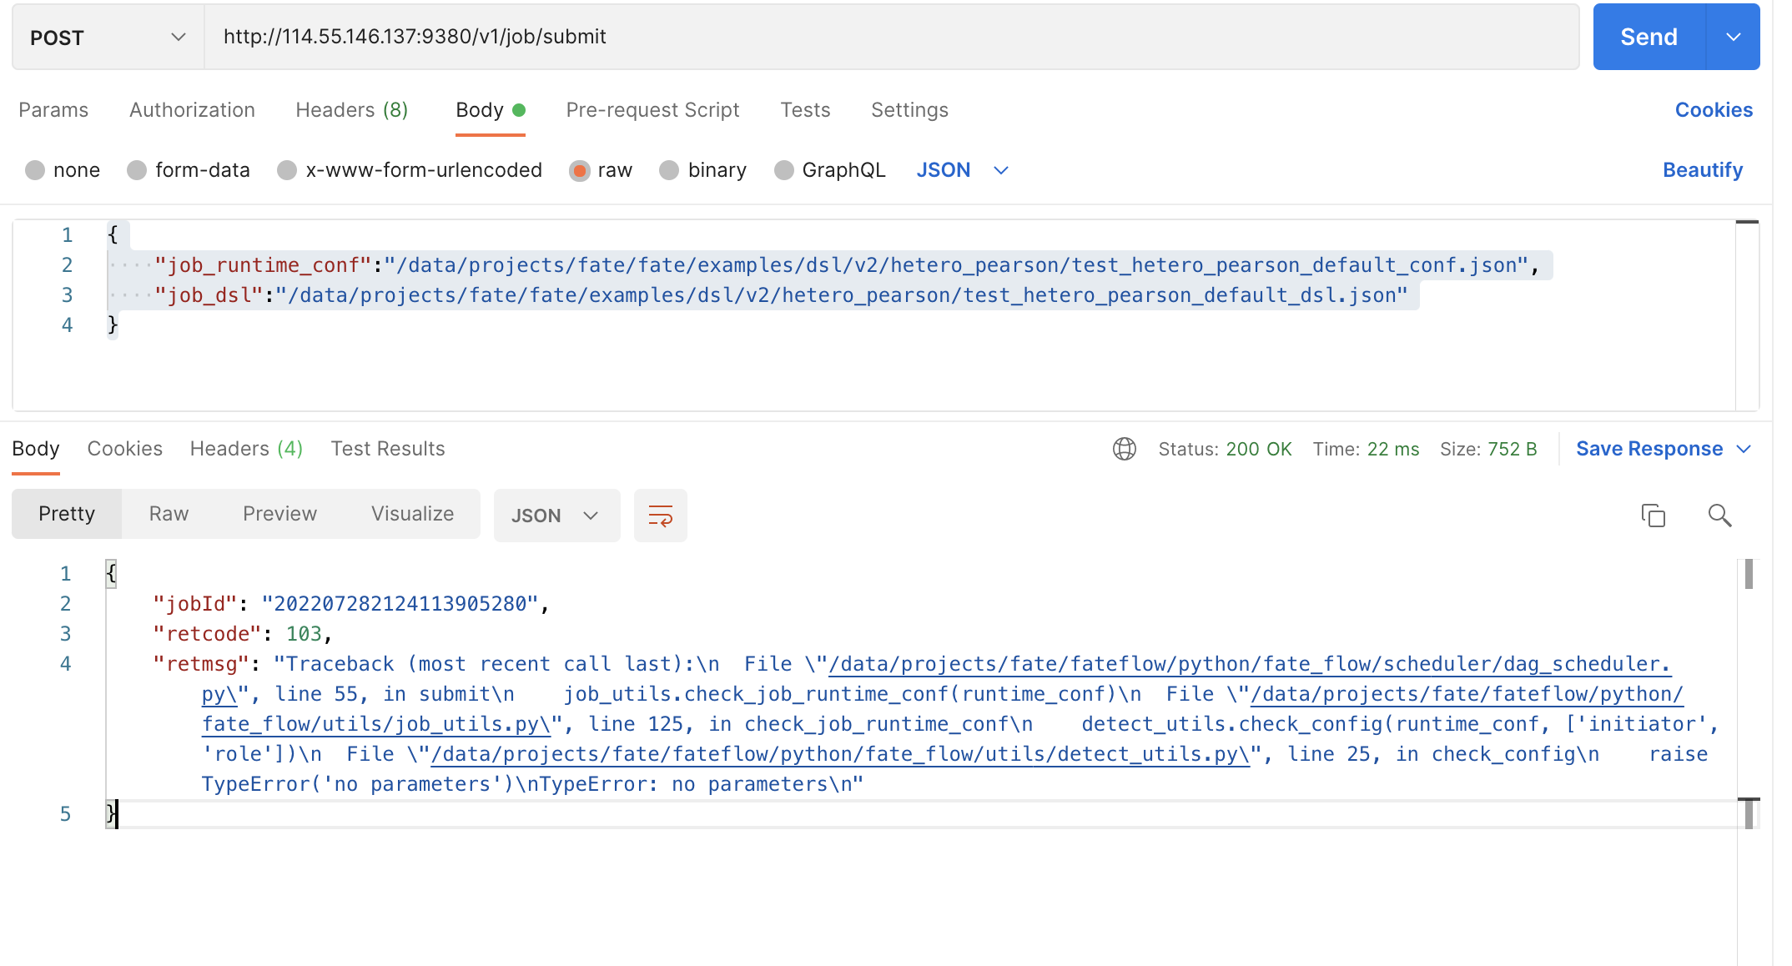Click the response body vertical scrollbar
1792x966 pixels.
[x=1749, y=575]
